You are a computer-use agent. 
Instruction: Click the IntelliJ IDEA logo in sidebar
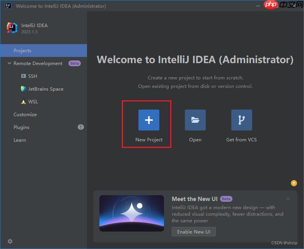[11, 28]
